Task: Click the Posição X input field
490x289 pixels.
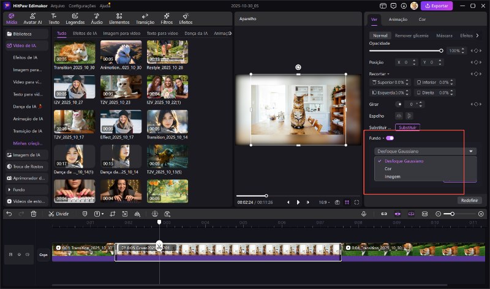Action: [x=406, y=62]
